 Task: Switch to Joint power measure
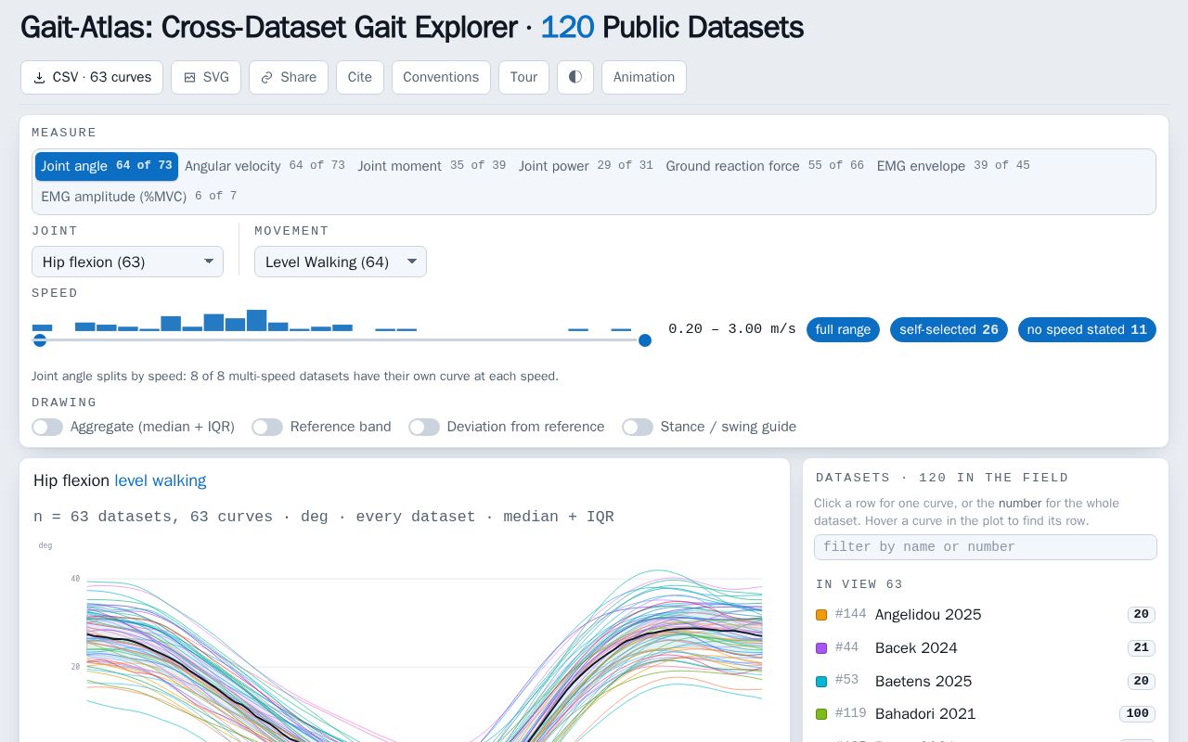coord(586,166)
